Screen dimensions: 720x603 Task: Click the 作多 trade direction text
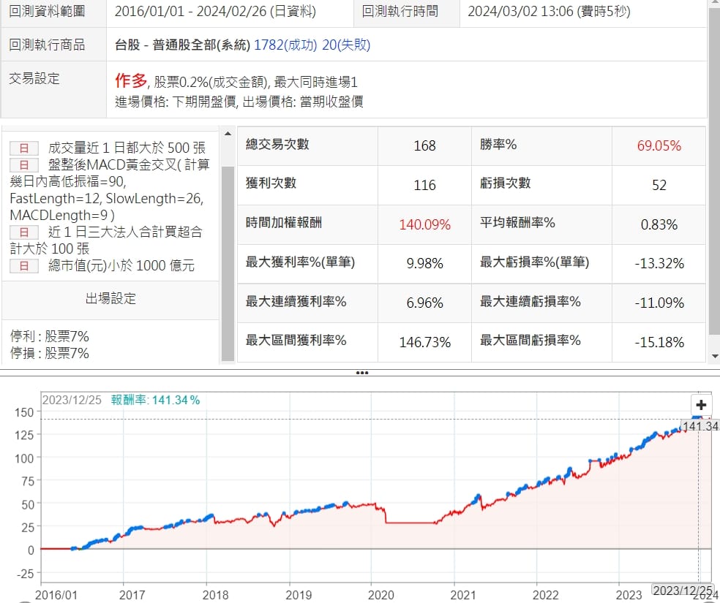(x=132, y=81)
